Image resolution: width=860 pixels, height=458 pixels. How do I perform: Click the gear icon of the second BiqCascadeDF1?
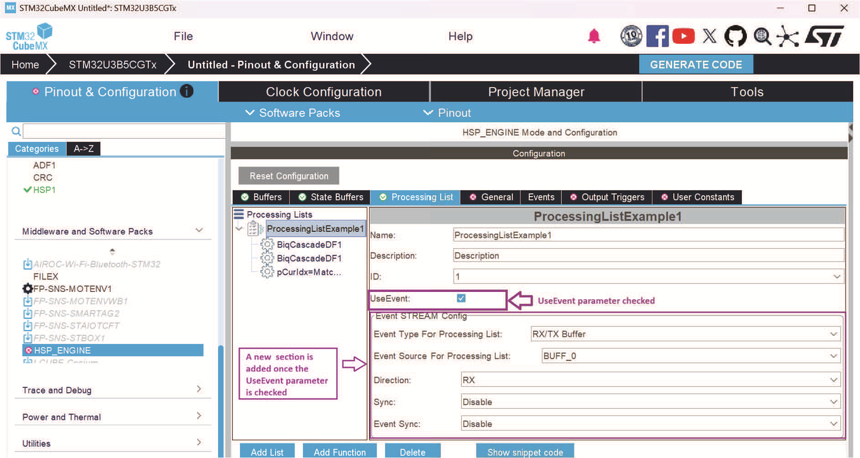point(267,258)
